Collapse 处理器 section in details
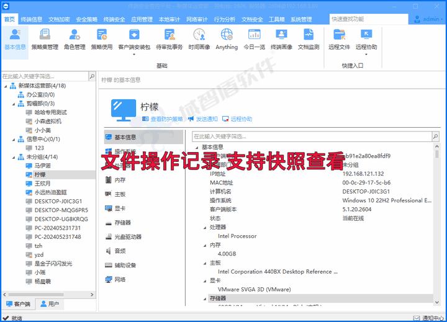This screenshot has width=447, height=322. [x=205, y=228]
